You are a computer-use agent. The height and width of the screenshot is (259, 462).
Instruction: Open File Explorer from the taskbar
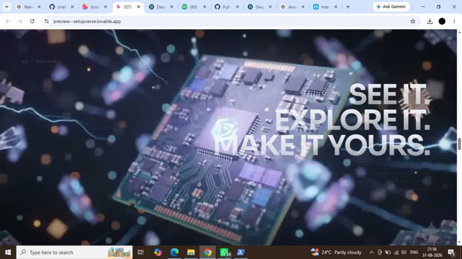click(x=191, y=252)
